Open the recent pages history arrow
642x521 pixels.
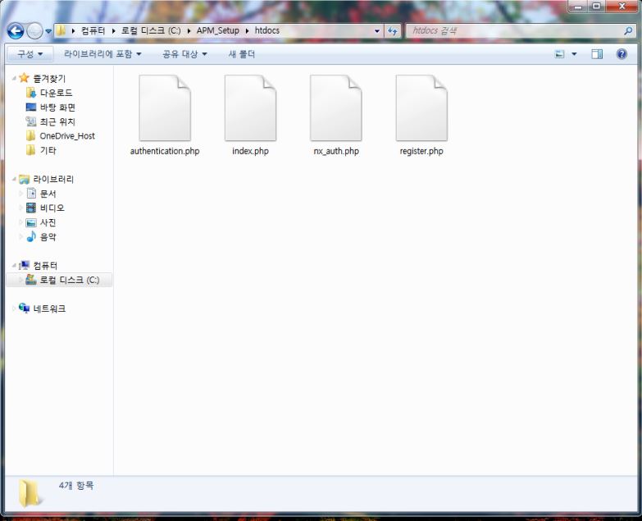(x=48, y=31)
